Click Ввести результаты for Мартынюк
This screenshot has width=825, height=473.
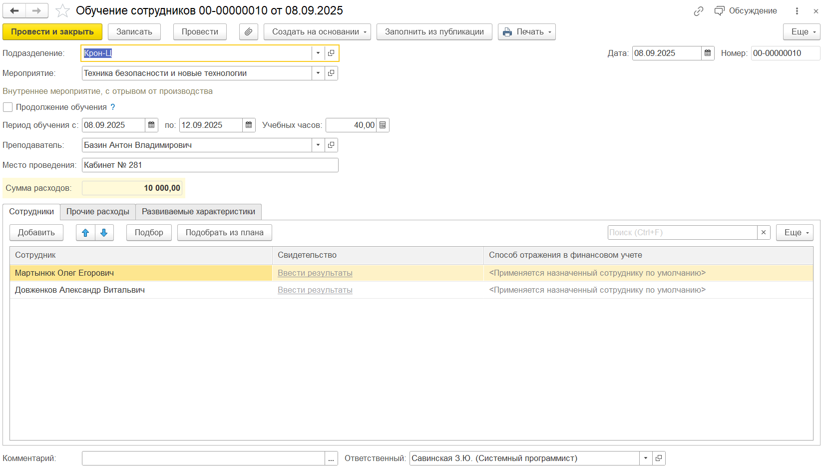pos(315,273)
